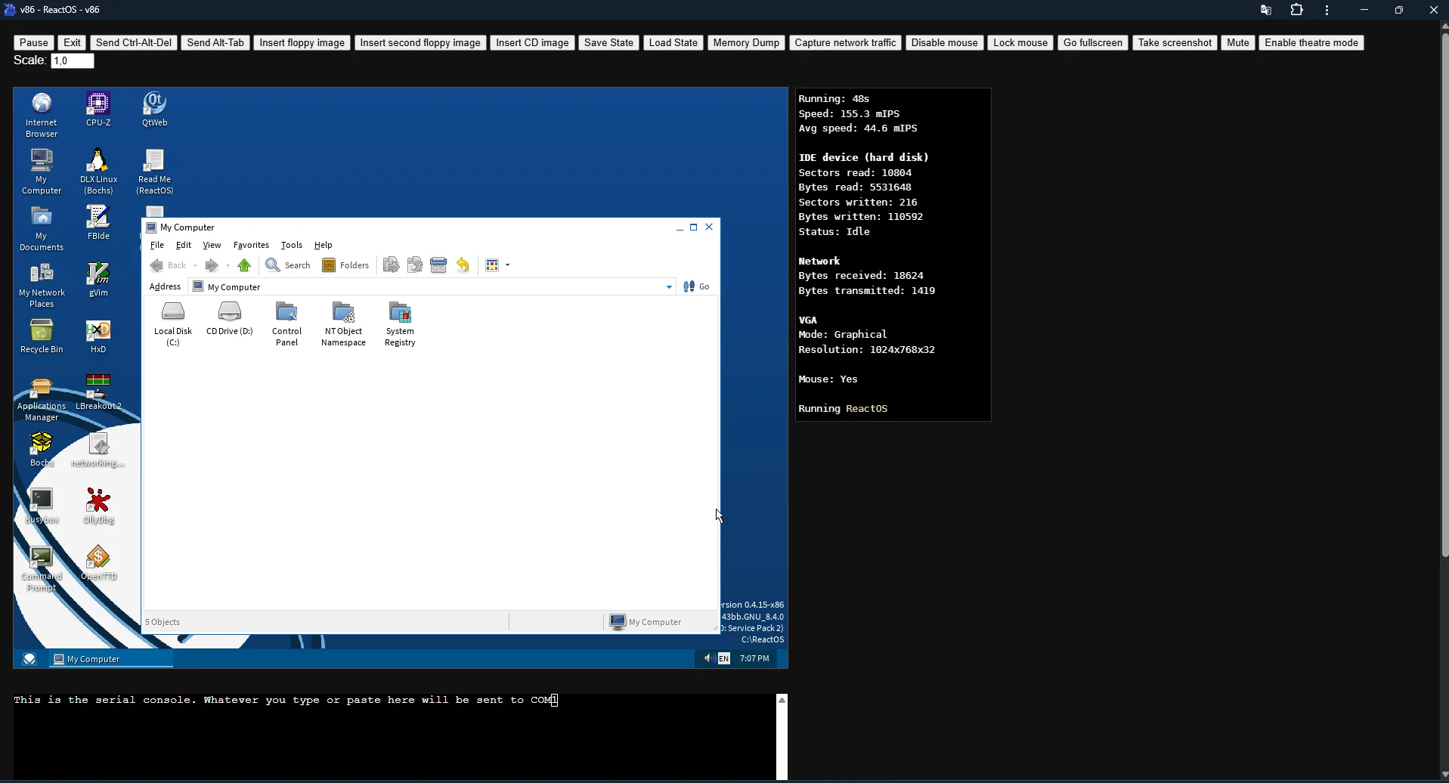Select the CD Drive (D:) icon
The height and width of the screenshot is (783, 1449).
[x=230, y=319]
